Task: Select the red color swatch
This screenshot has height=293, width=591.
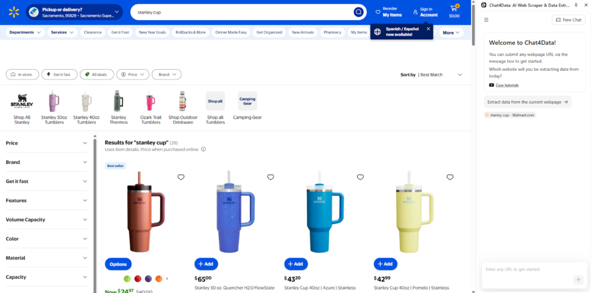Action: [138, 279]
